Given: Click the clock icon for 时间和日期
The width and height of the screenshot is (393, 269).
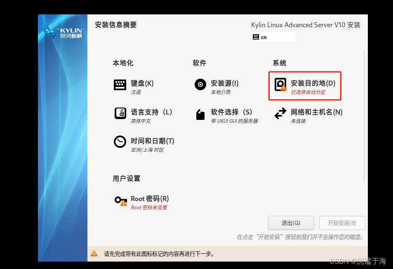Looking at the screenshot, I should click(x=120, y=142).
